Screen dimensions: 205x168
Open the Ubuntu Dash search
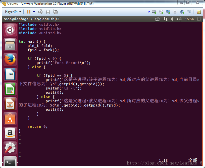(x=10, y=30)
